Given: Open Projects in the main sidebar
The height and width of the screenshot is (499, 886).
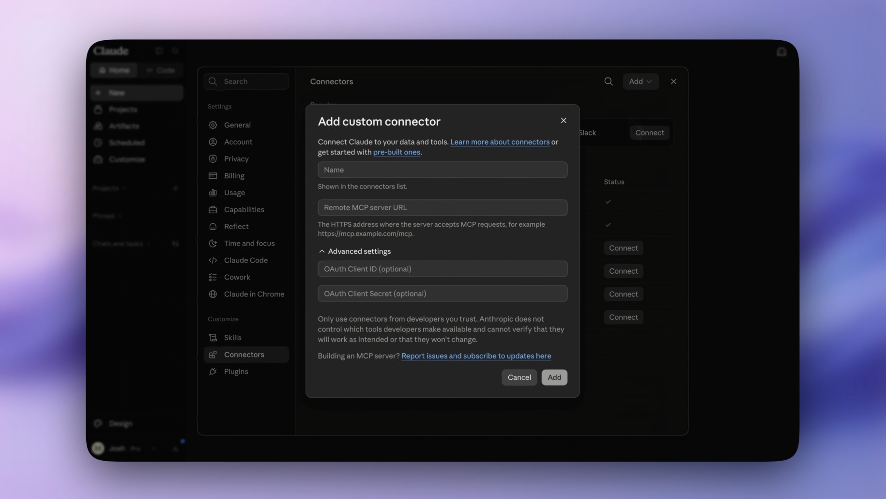Looking at the screenshot, I should (137, 109).
